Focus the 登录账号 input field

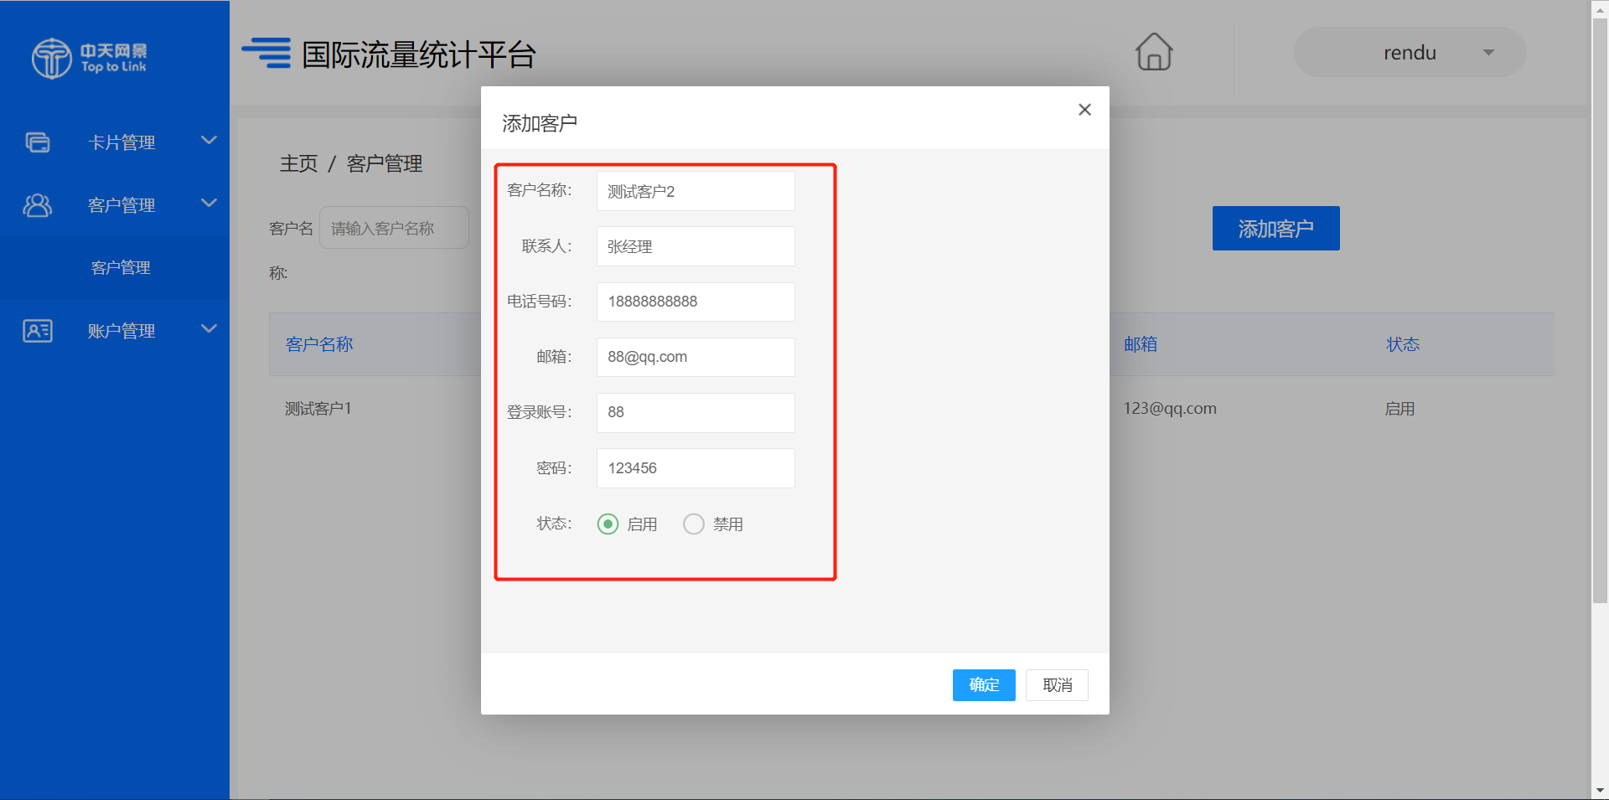pyautogui.click(x=696, y=412)
